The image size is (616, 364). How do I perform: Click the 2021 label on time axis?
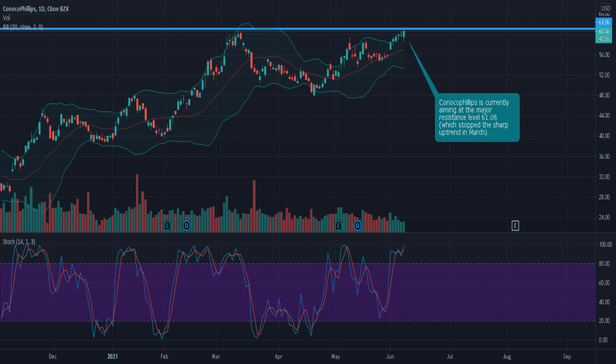[x=113, y=357]
